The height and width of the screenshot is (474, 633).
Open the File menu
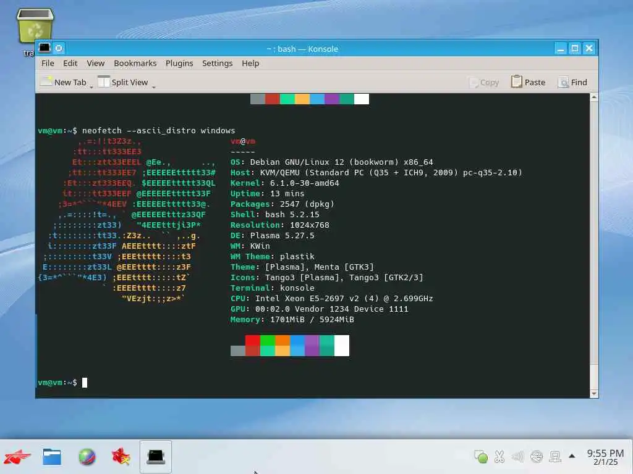tap(47, 64)
